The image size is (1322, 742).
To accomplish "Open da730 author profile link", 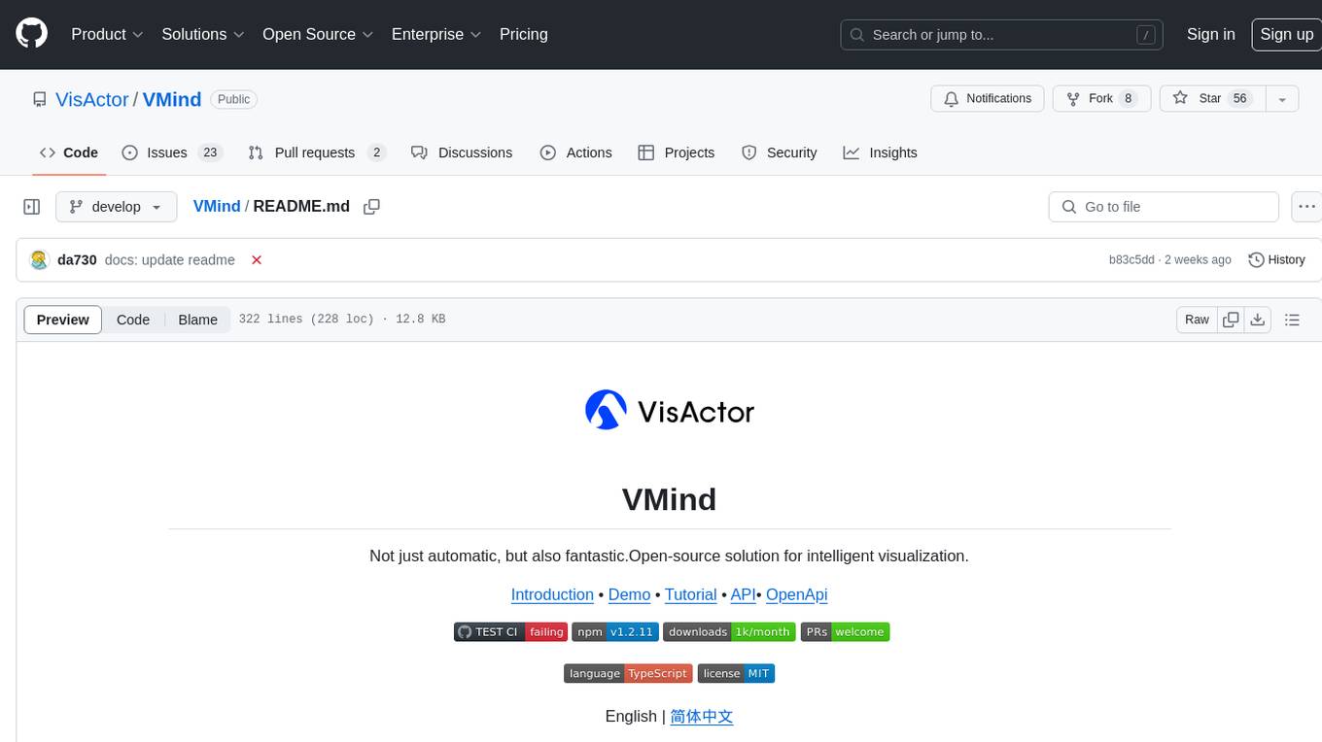I will pos(77,260).
